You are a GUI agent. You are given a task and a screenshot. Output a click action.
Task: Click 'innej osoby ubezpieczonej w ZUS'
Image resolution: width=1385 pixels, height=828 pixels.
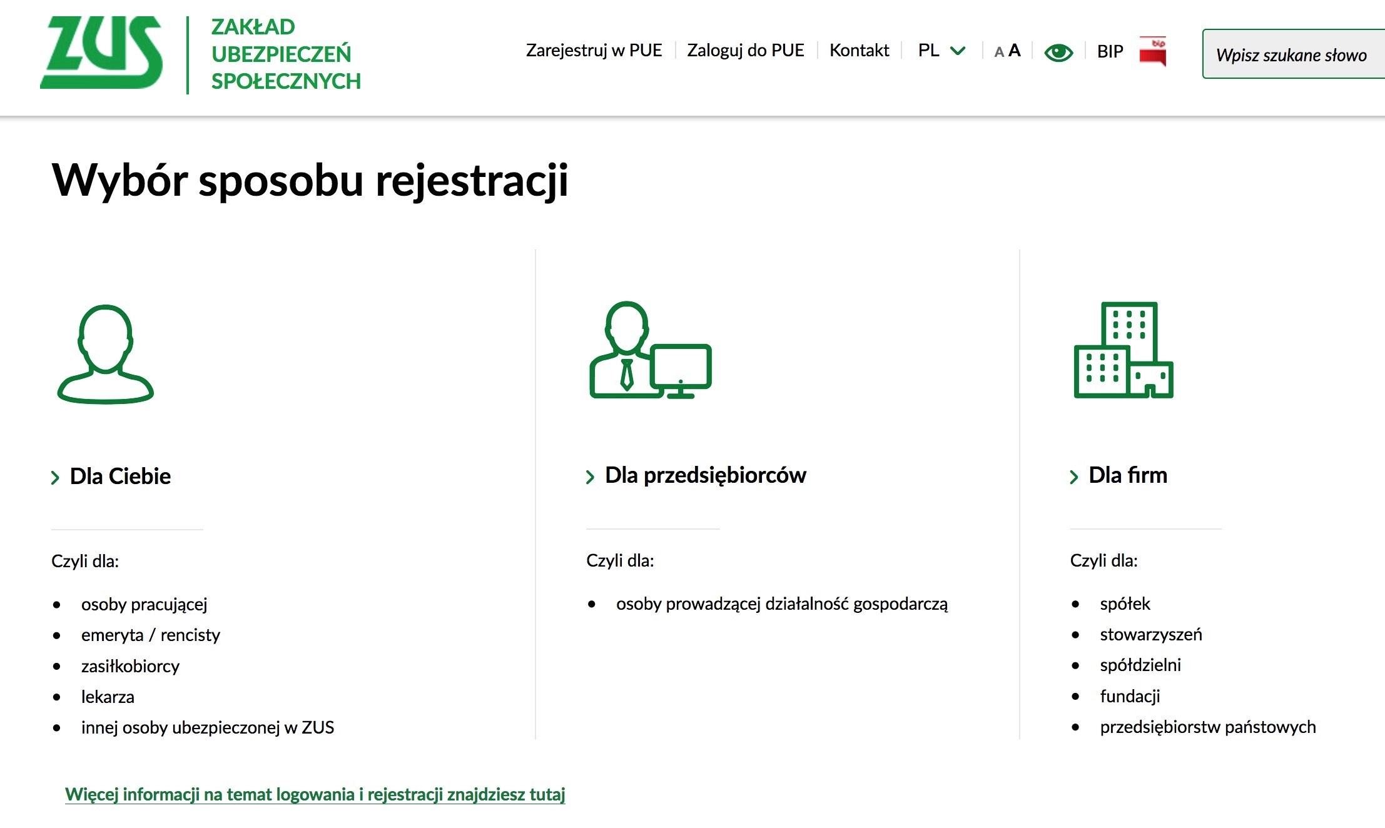pyautogui.click(x=208, y=727)
